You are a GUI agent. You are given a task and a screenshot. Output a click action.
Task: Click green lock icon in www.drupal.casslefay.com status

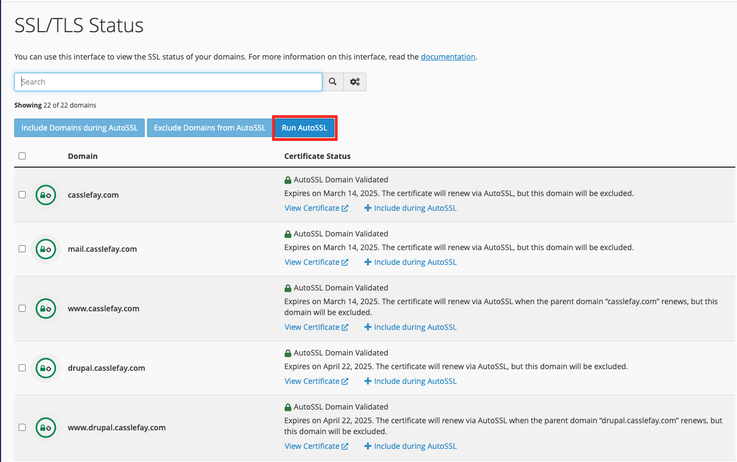click(x=288, y=407)
